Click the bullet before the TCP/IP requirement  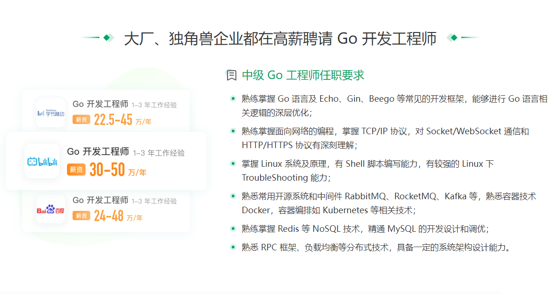(x=233, y=131)
